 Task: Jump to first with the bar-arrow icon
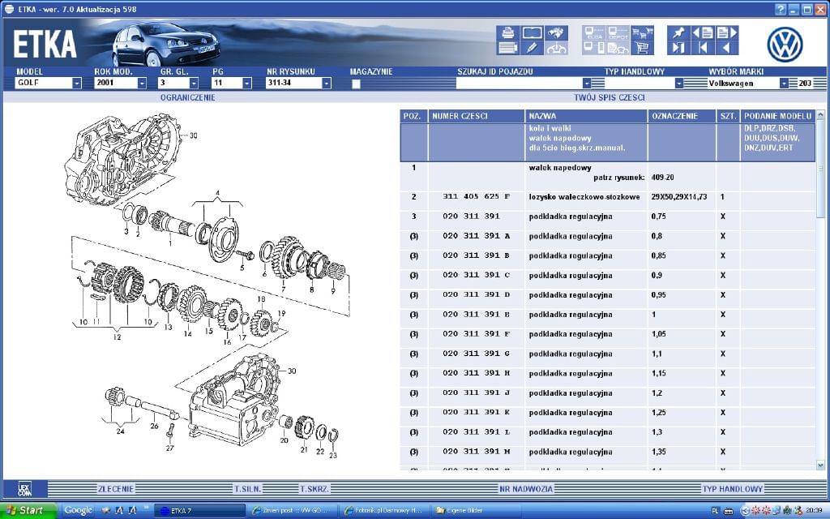(x=703, y=48)
